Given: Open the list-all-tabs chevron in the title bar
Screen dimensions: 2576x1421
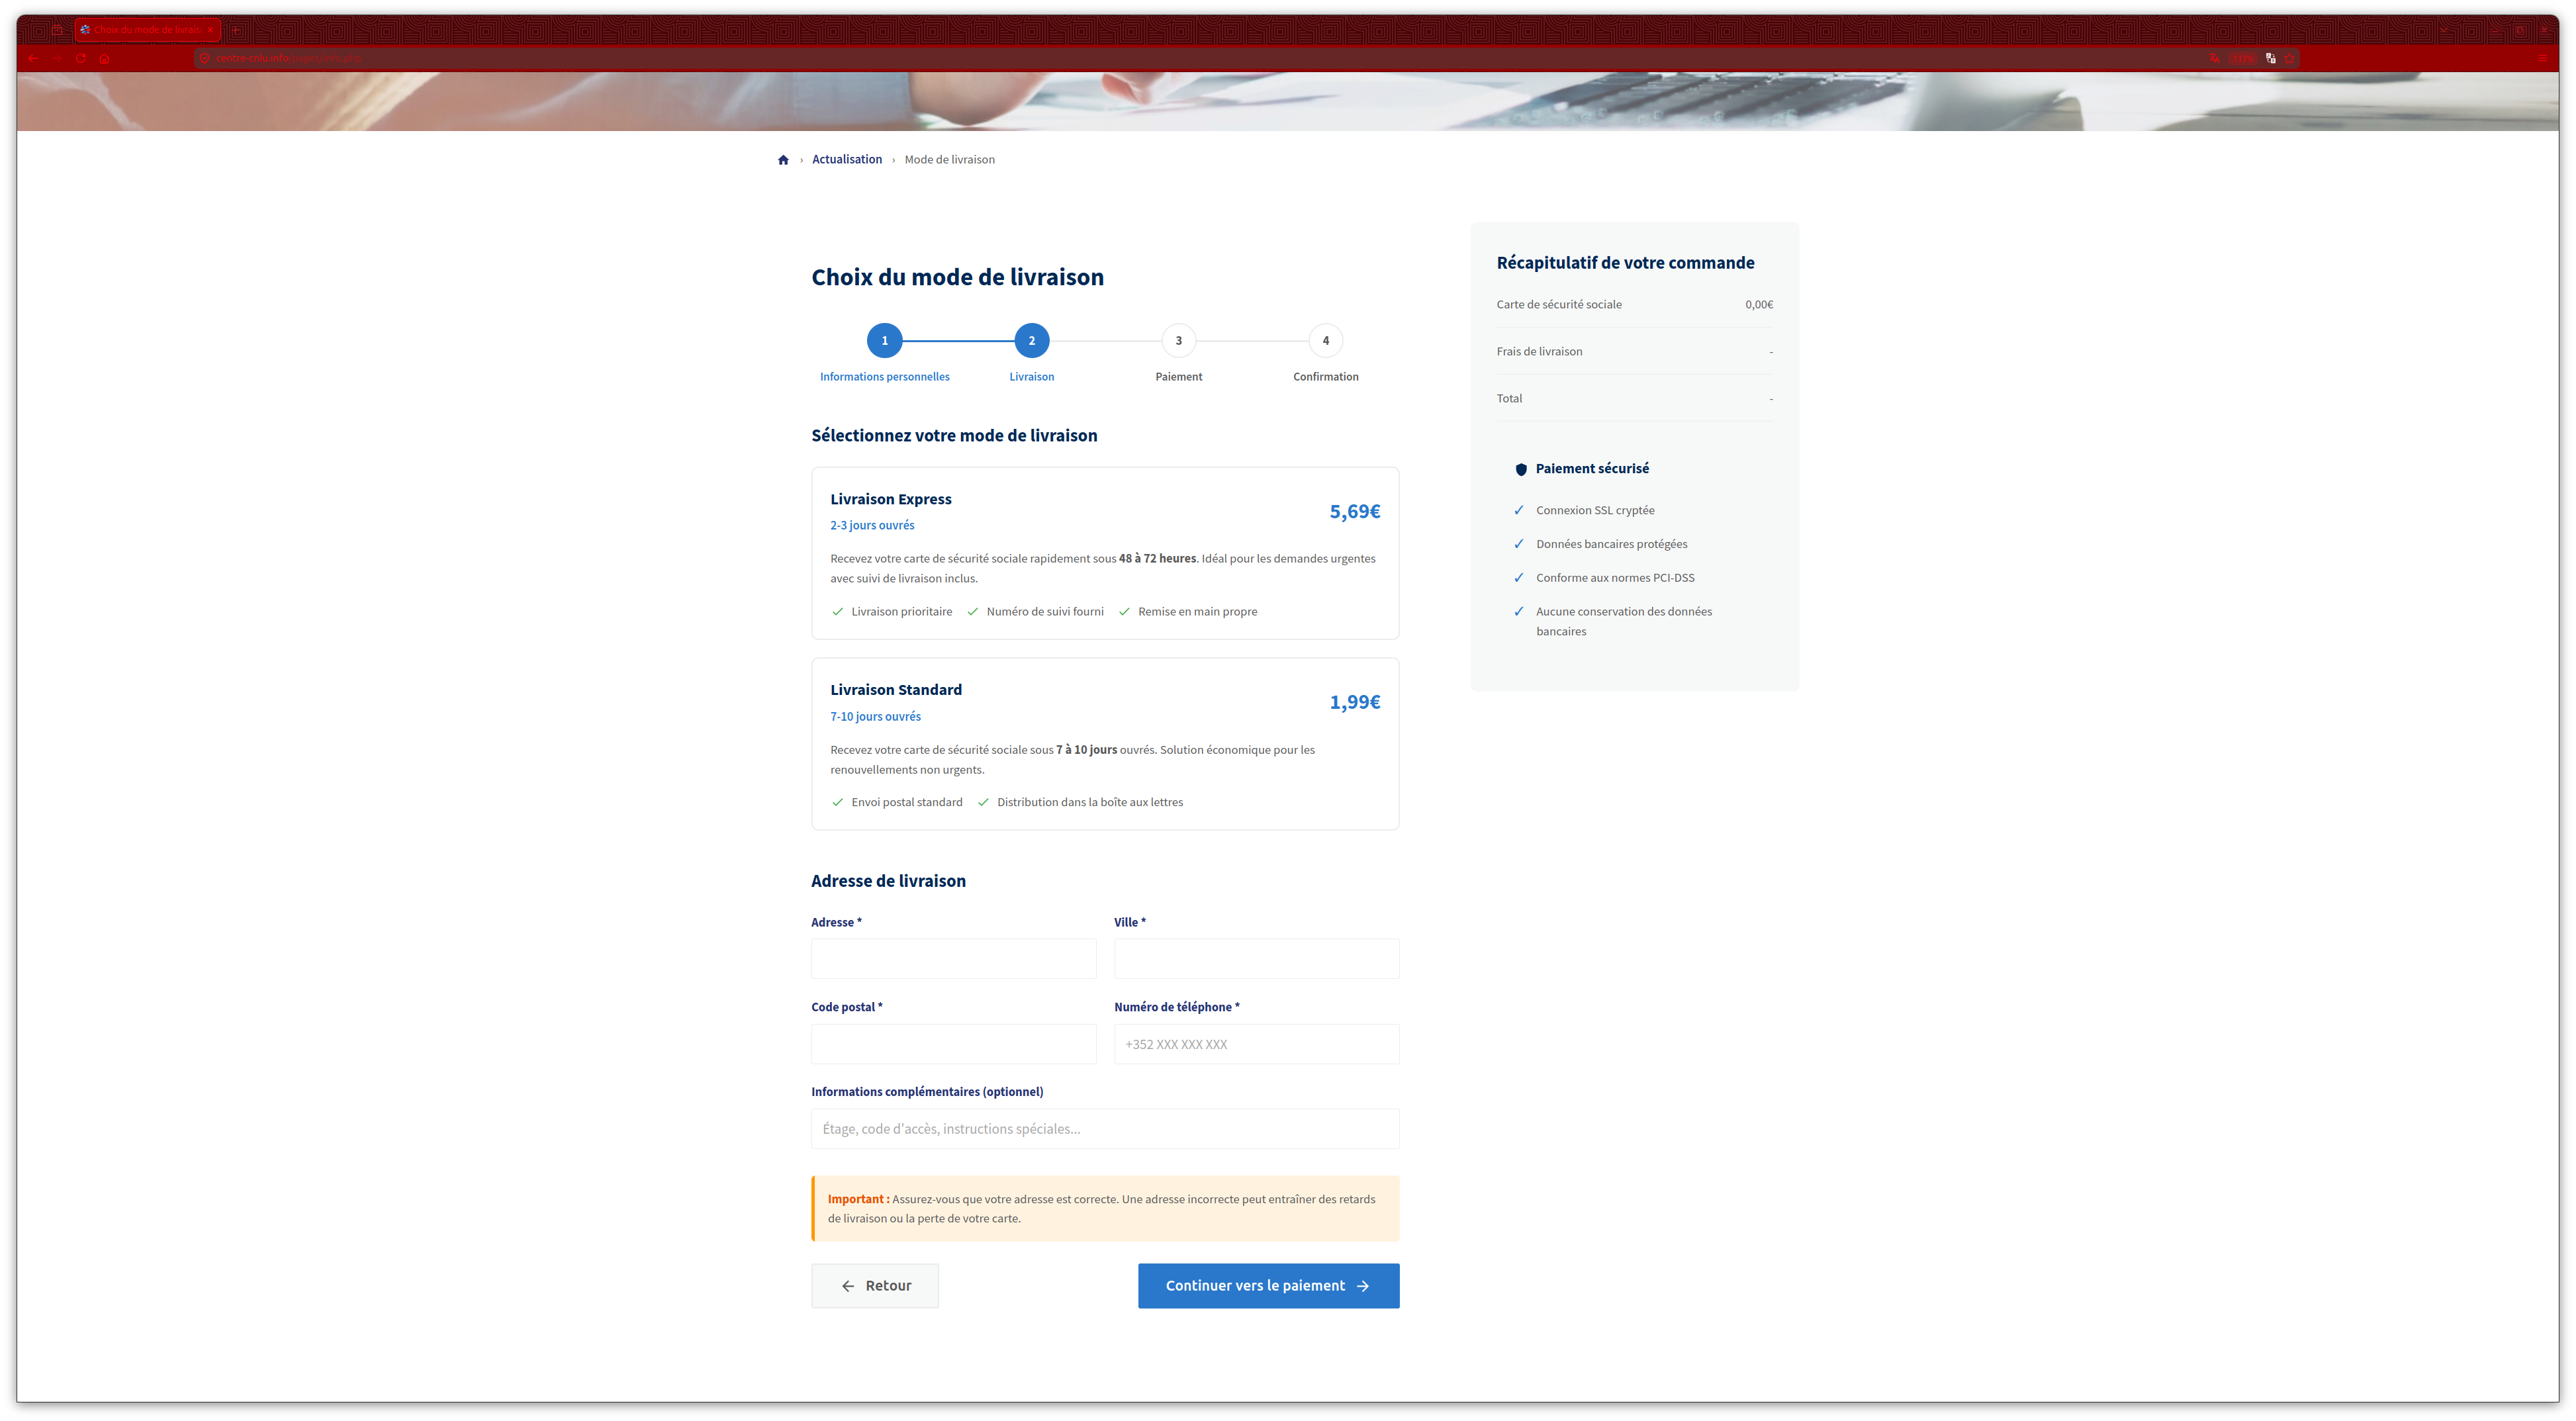Looking at the screenshot, I should 2444,30.
